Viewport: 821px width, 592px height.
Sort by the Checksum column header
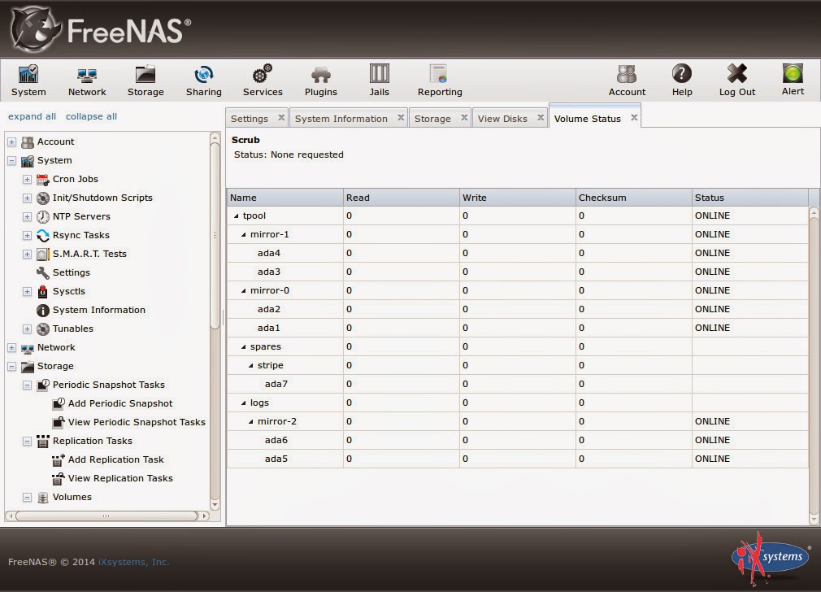(x=633, y=198)
